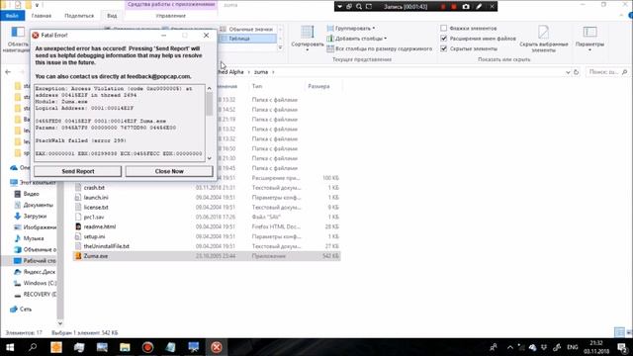The width and height of the screenshot is (633, 356).
Task: Open the Вид ribbon tab
Action: coord(112,16)
